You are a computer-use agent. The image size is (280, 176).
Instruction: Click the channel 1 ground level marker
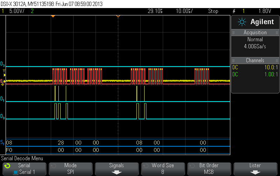click(x=2, y=82)
